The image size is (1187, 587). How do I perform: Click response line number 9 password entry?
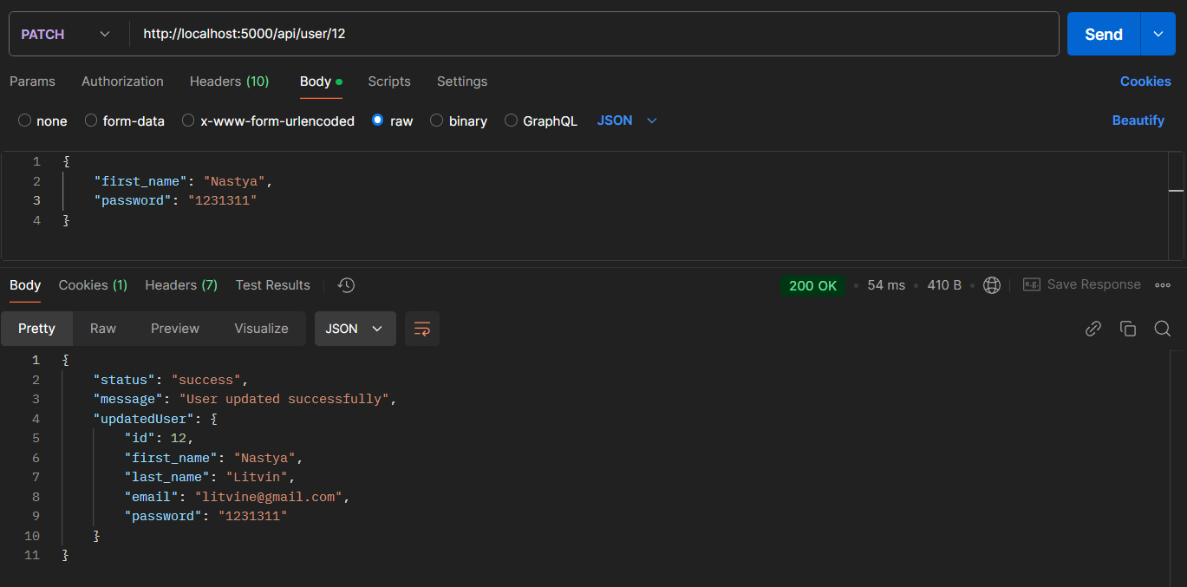(205, 516)
